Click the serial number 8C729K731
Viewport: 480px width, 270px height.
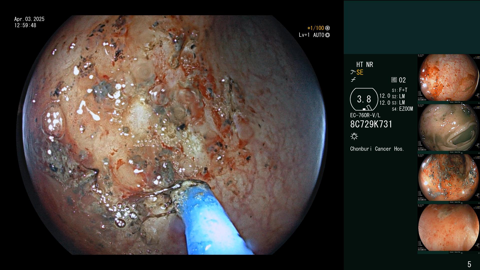click(x=371, y=124)
